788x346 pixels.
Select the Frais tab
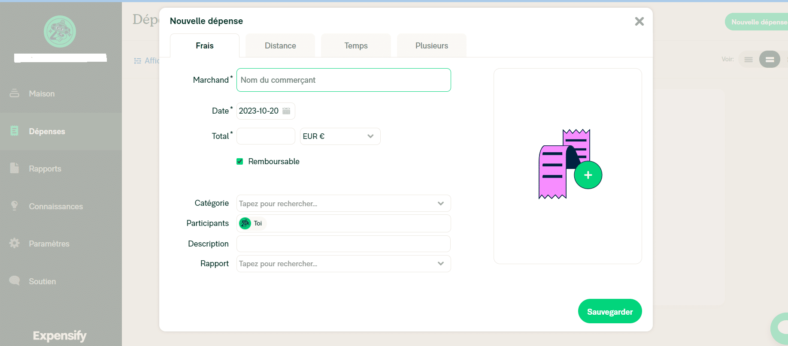point(205,45)
